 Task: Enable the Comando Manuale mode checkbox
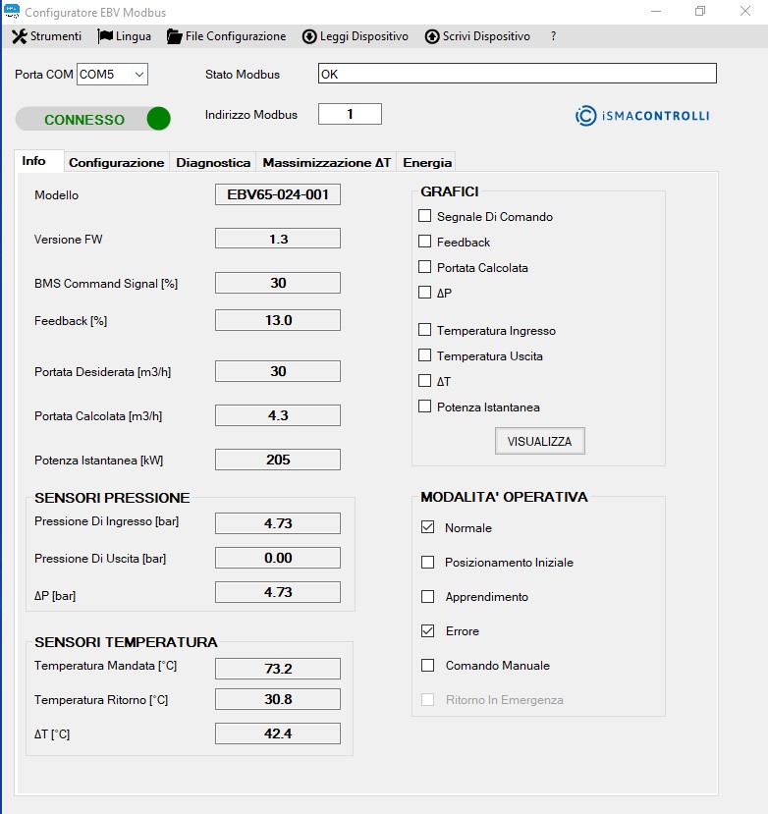point(427,666)
